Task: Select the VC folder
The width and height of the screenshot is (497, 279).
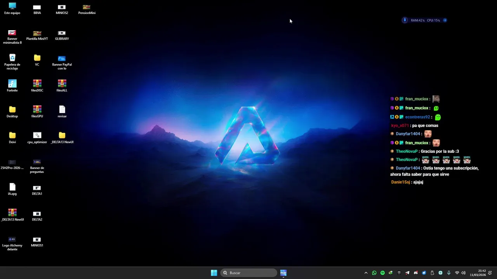Action: [37, 60]
